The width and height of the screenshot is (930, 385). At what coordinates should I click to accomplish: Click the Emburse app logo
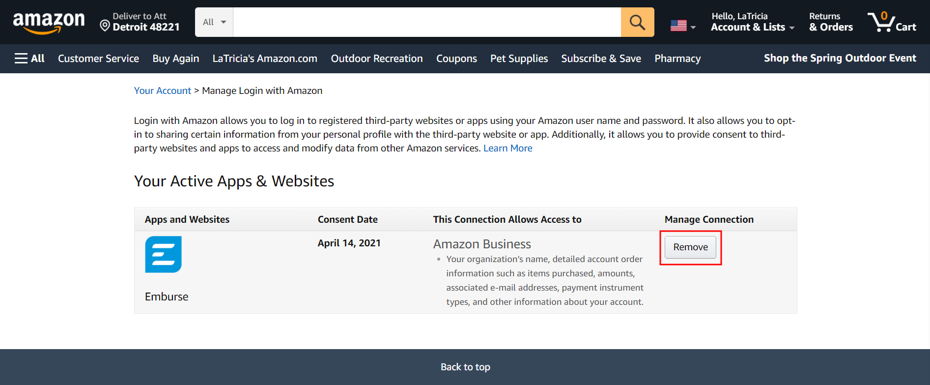[163, 254]
